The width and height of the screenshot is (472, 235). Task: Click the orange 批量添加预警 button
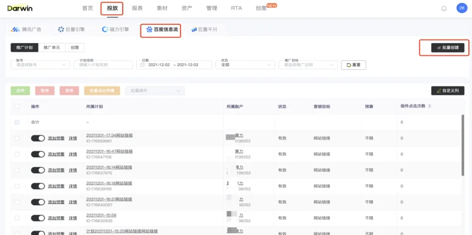(102, 90)
